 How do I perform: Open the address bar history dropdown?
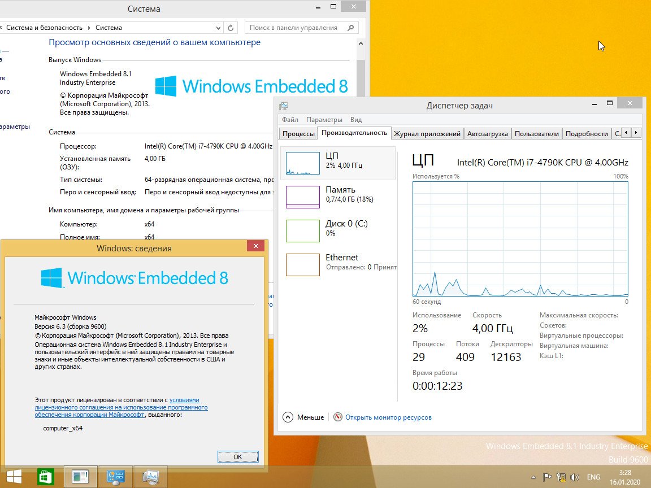pyautogui.click(x=219, y=28)
